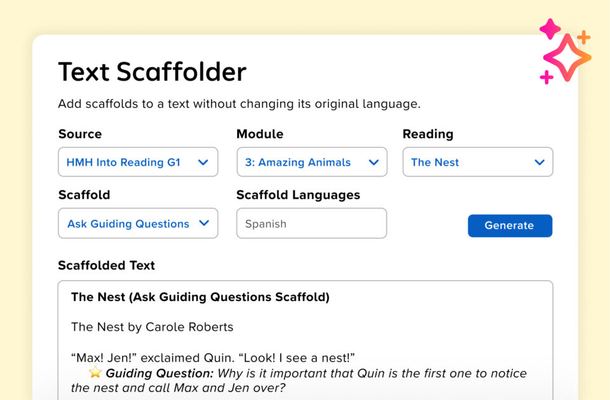The image size is (610, 400).
Task: Click the chevron on the Reading dropdown
Action: point(540,162)
